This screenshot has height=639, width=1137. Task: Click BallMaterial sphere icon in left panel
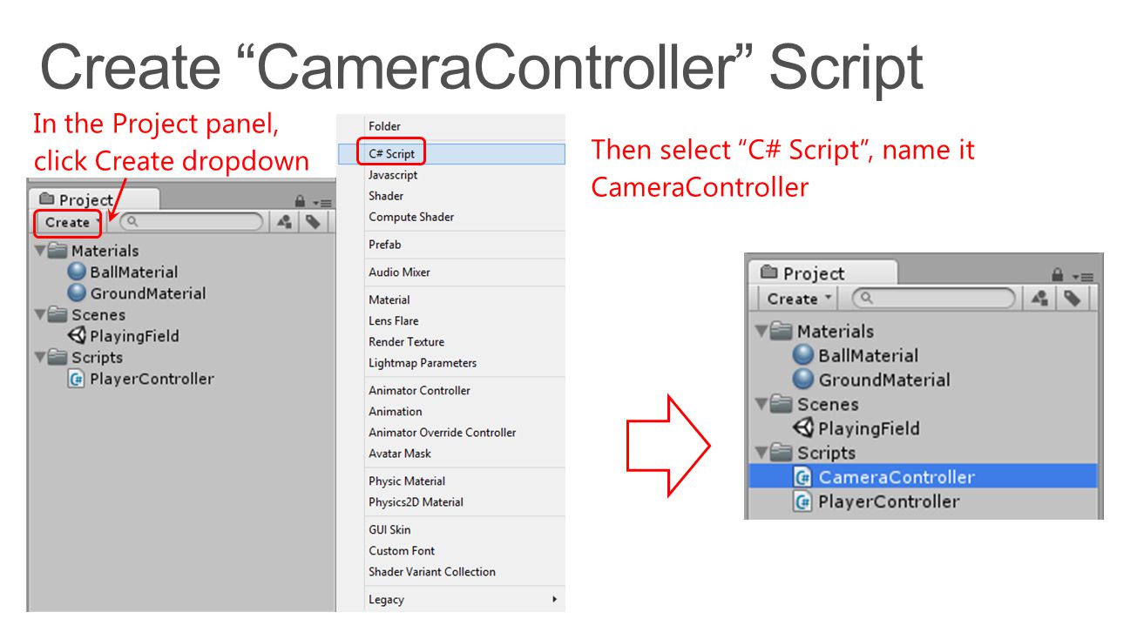77,272
